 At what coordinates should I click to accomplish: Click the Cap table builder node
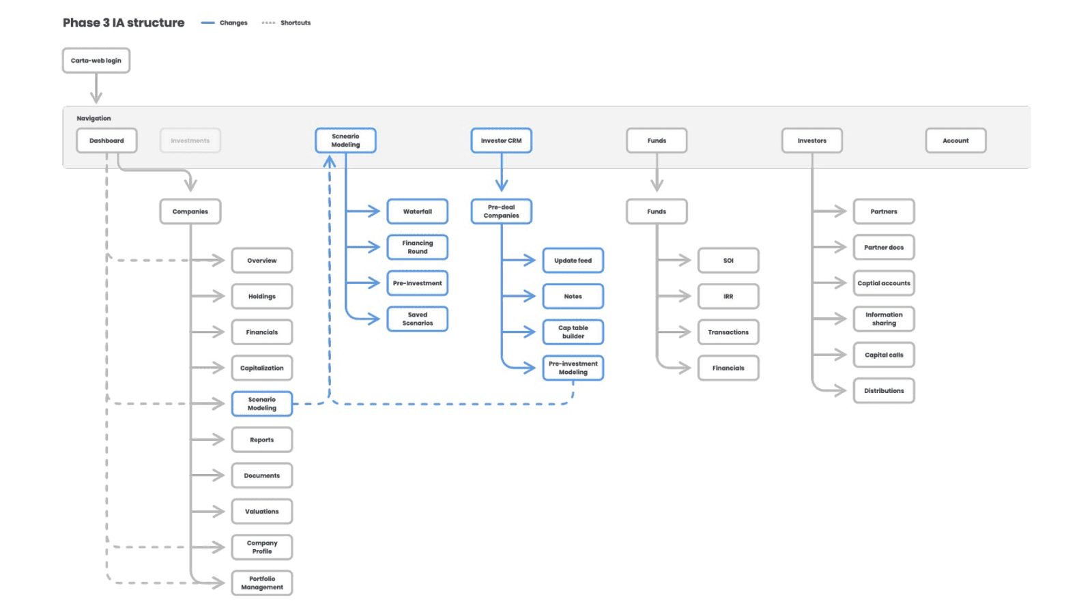[573, 332]
